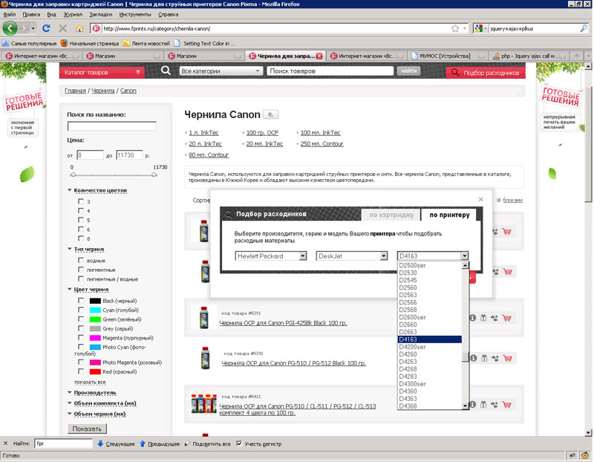594x462 pixels.
Task: Open the Журнал menu
Action: tap(73, 14)
